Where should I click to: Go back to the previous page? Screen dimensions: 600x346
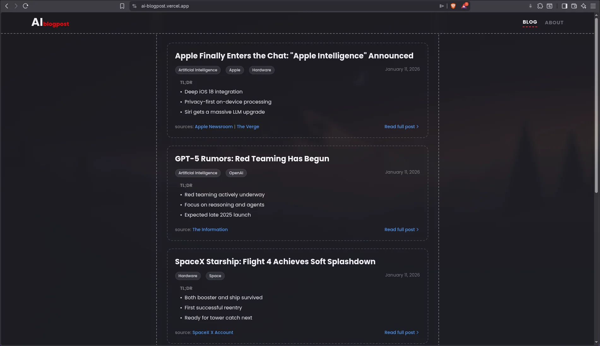(x=7, y=6)
